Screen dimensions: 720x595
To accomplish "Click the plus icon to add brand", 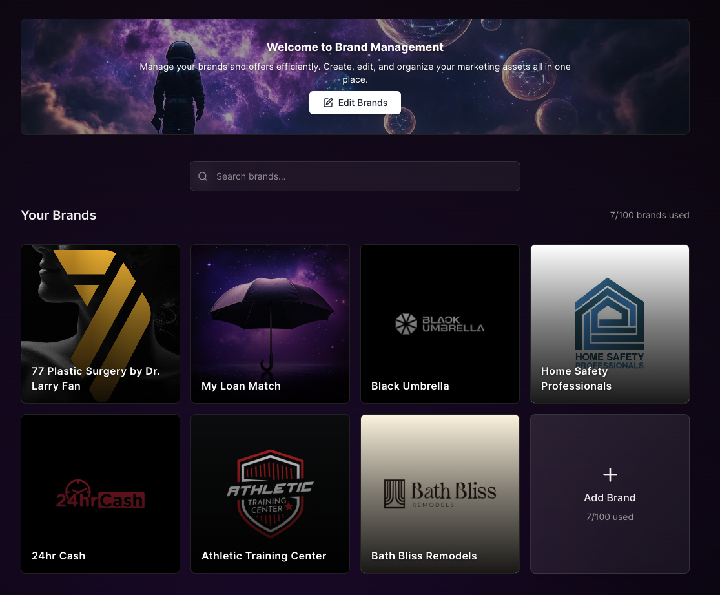I will click(610, 475).
